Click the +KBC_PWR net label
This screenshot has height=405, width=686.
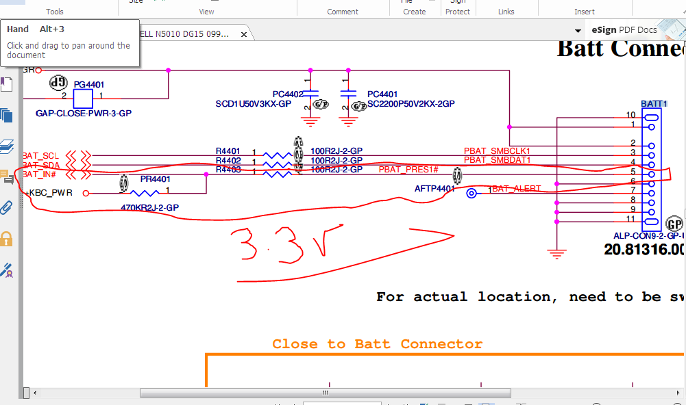(49, 193)
